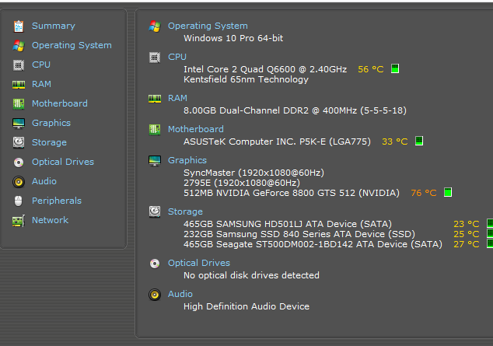Image resolution: width=493 pixels, height=346 pixels.
Task: Click the Audio heading in main panel
Action: click(180, 294)
